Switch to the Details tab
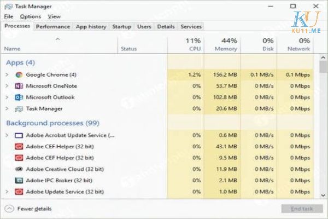Image resolution: width=328 pixels, height=219 pixels. 166,27
